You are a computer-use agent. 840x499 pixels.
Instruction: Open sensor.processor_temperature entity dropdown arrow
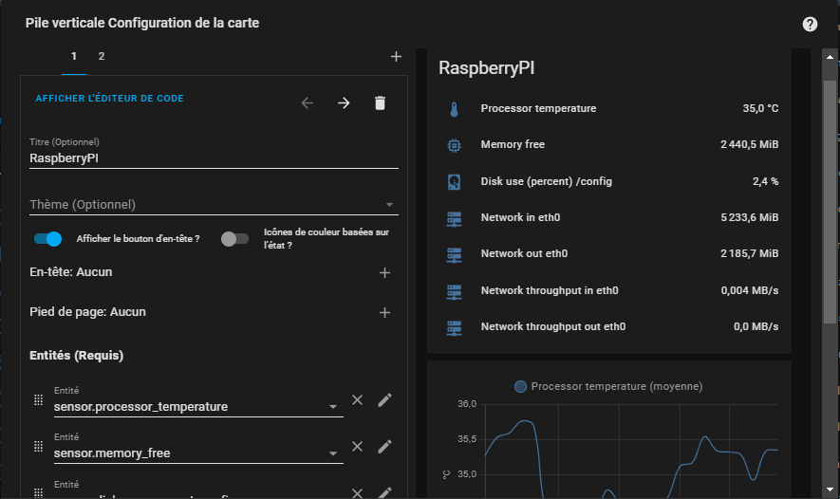(333, 407)
